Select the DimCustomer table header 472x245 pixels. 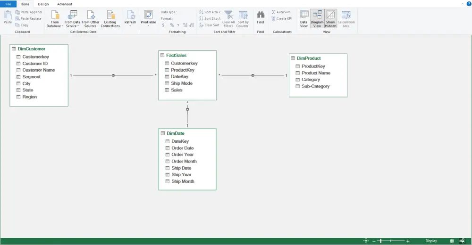click(x=39, y=49)
